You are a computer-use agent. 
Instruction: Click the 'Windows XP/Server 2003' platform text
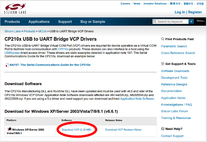pyautogui.click(x=28, y=130)
